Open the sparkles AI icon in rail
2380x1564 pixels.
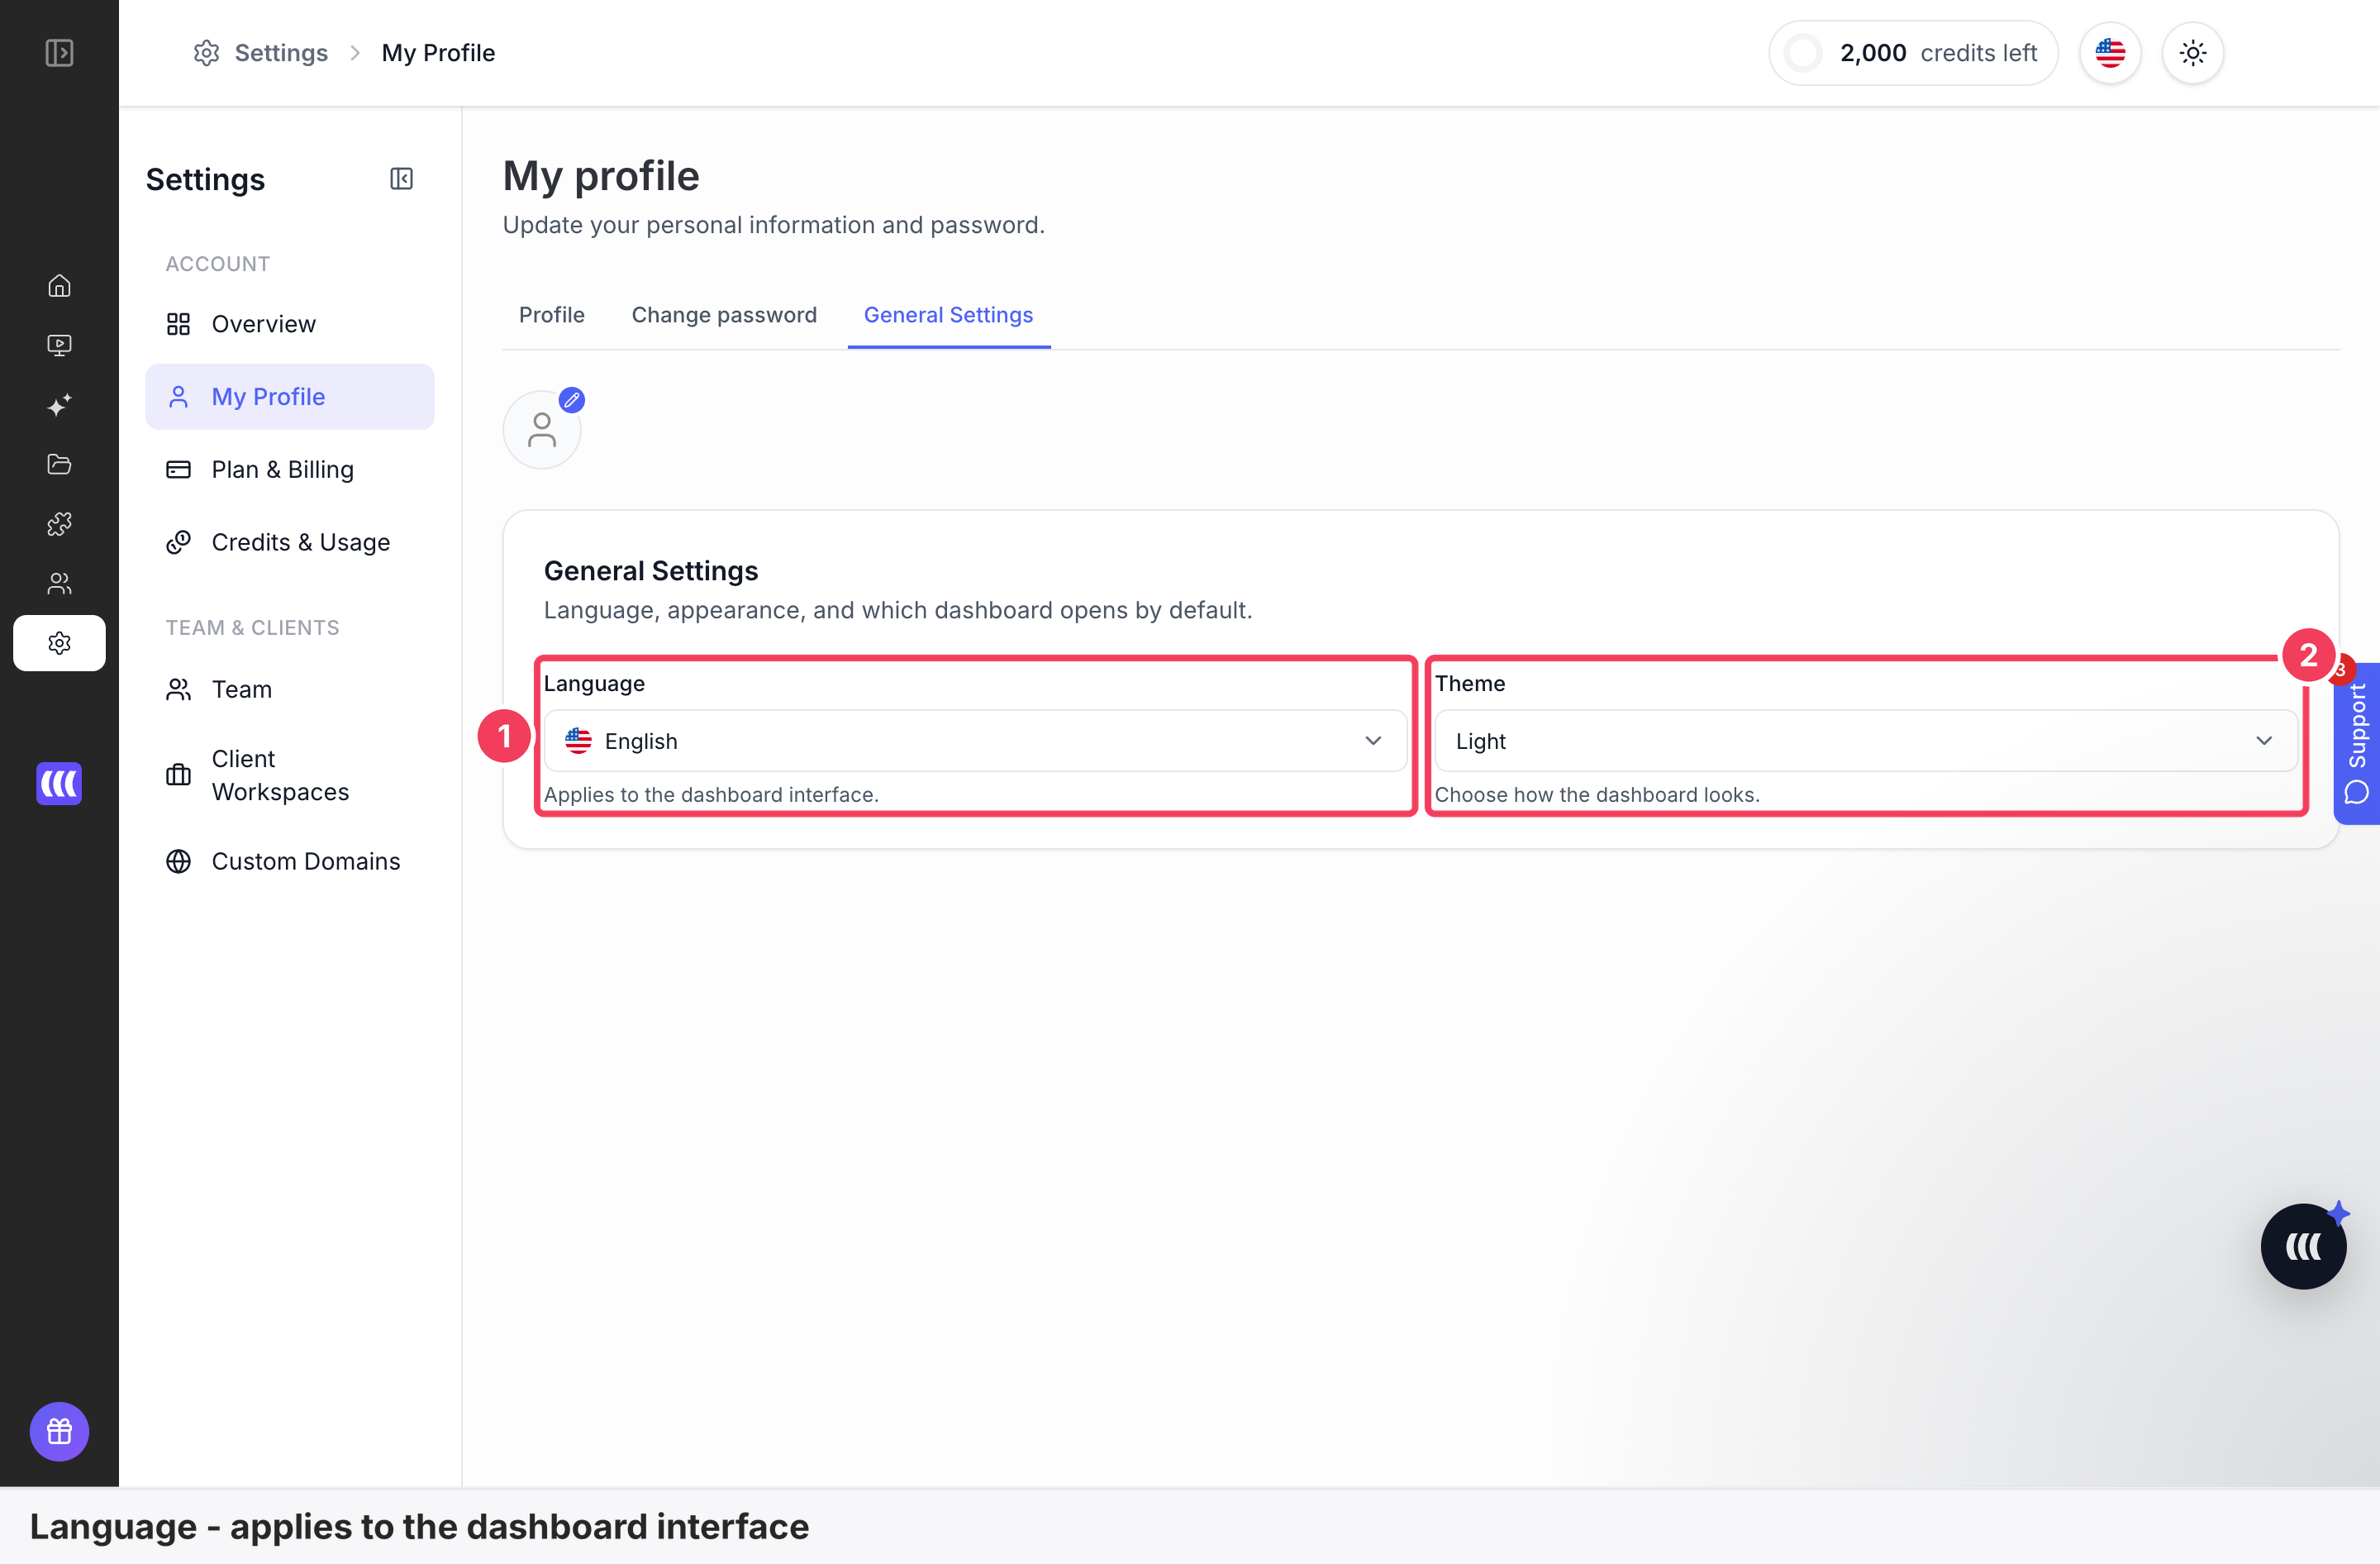point(59,405)
